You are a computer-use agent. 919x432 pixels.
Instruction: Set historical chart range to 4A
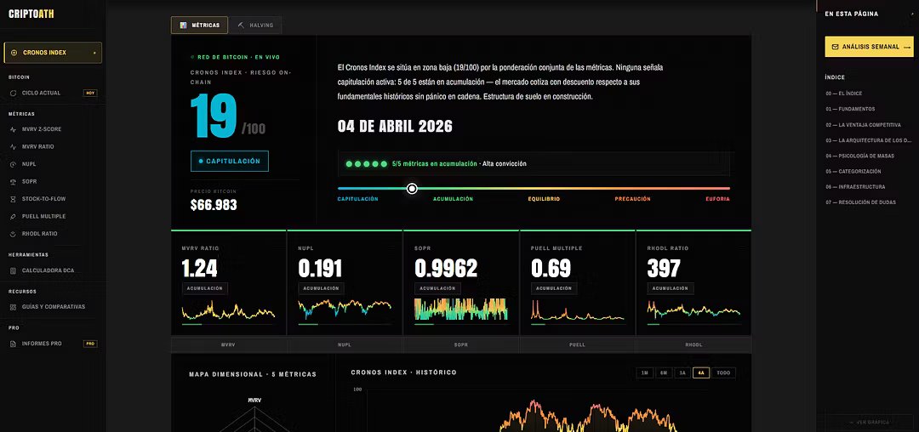[x=701, y=372]
